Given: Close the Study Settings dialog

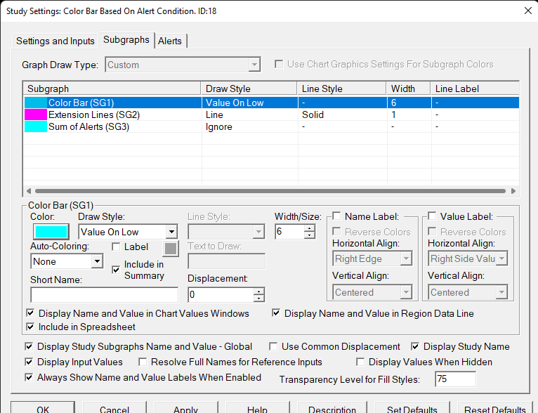Looking at the screenshot, I should pos(527,10).
